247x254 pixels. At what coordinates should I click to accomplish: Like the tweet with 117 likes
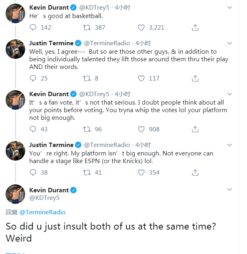(141, 79)
